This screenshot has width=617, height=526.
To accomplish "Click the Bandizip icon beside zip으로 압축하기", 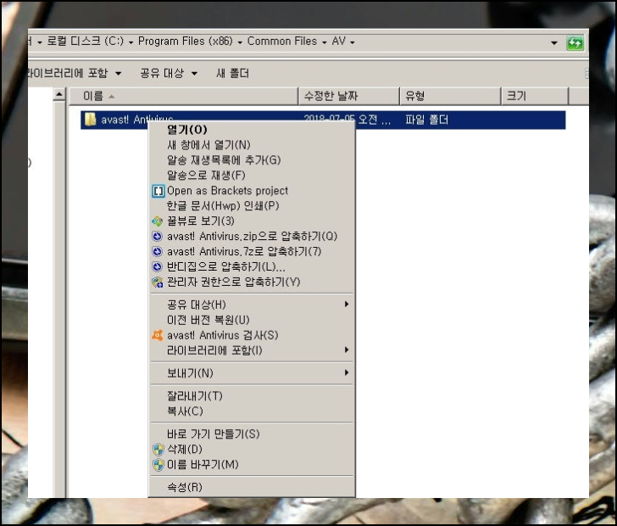I will 158,237.
